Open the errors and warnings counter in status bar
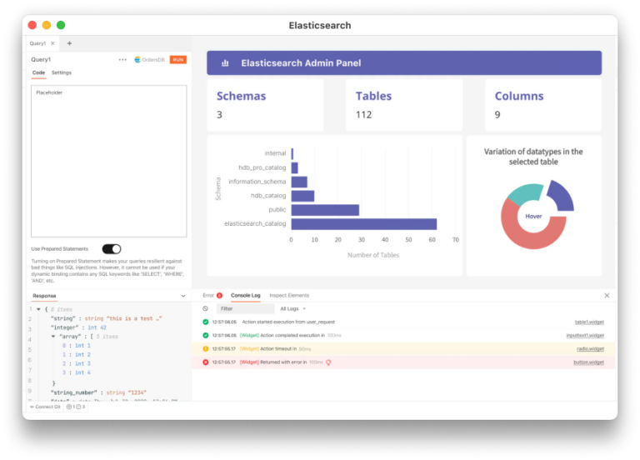 tap(76, 407)
